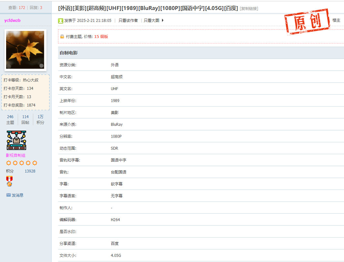View the 246 主题 threads count
Image resolution: width=344 pixels, height=262 pixels.
pyautogui.click(x=10, y=119)
